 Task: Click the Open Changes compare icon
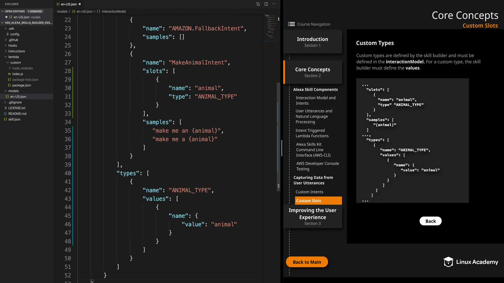click(x=258, y=4)
